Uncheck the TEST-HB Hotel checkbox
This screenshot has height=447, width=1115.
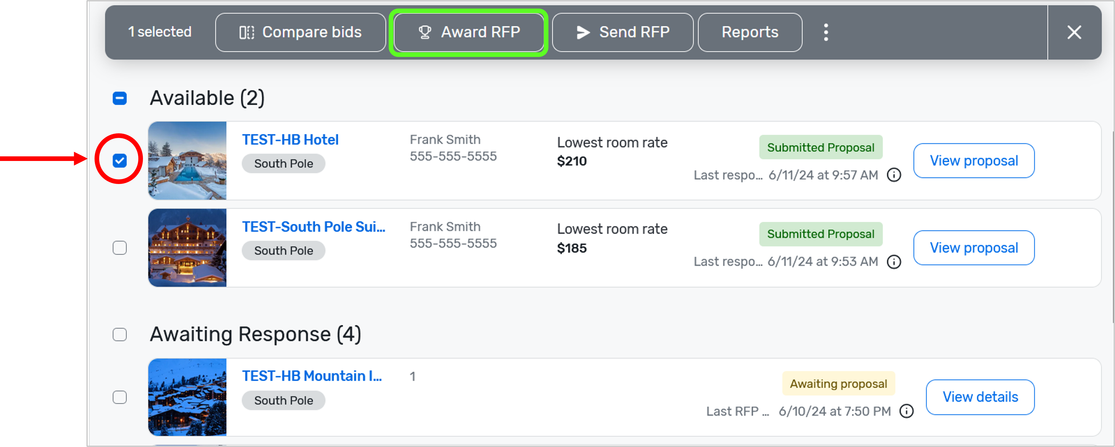(120, 161)
